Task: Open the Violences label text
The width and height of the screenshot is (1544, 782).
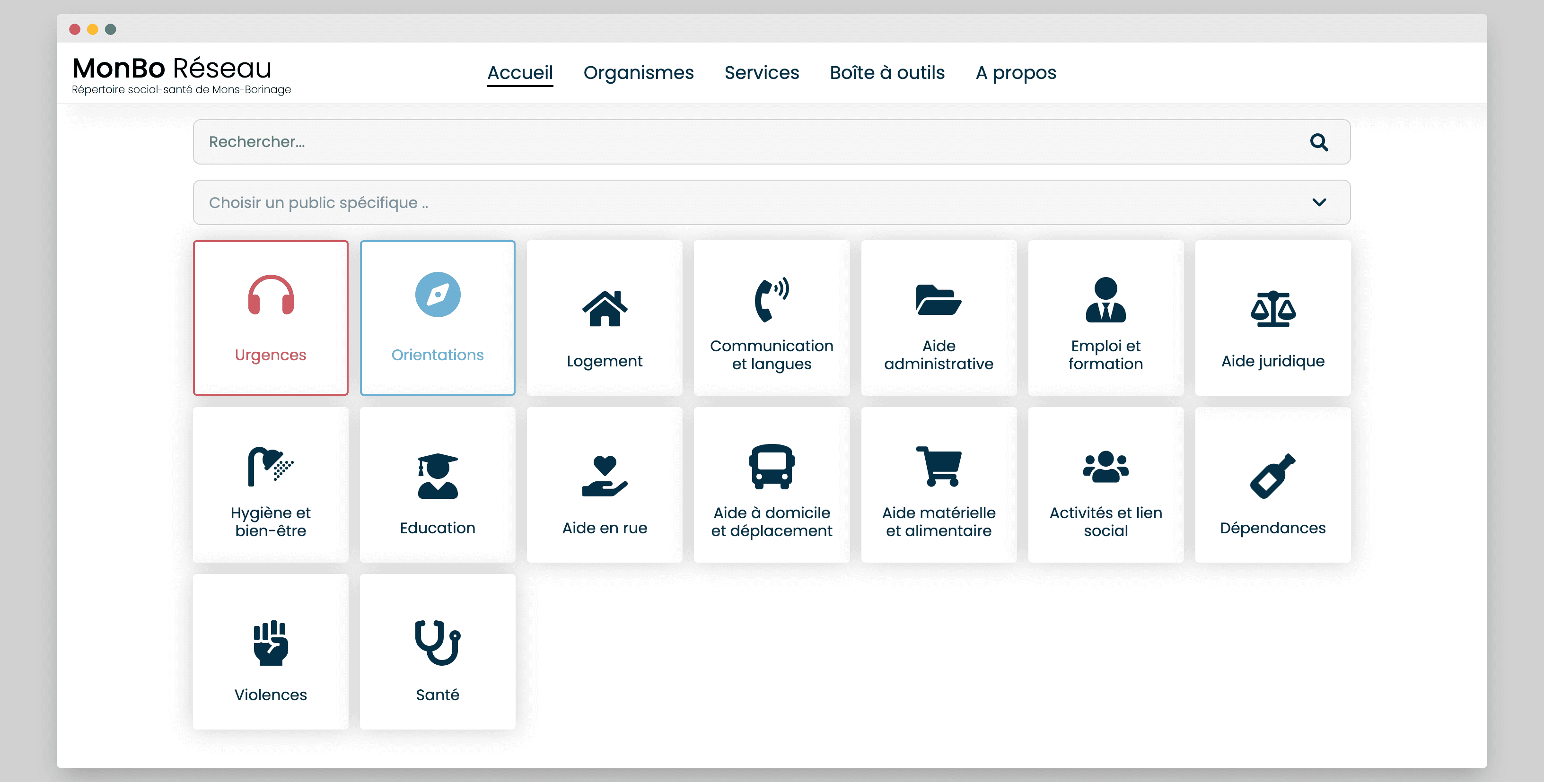Action: (271, 695)
